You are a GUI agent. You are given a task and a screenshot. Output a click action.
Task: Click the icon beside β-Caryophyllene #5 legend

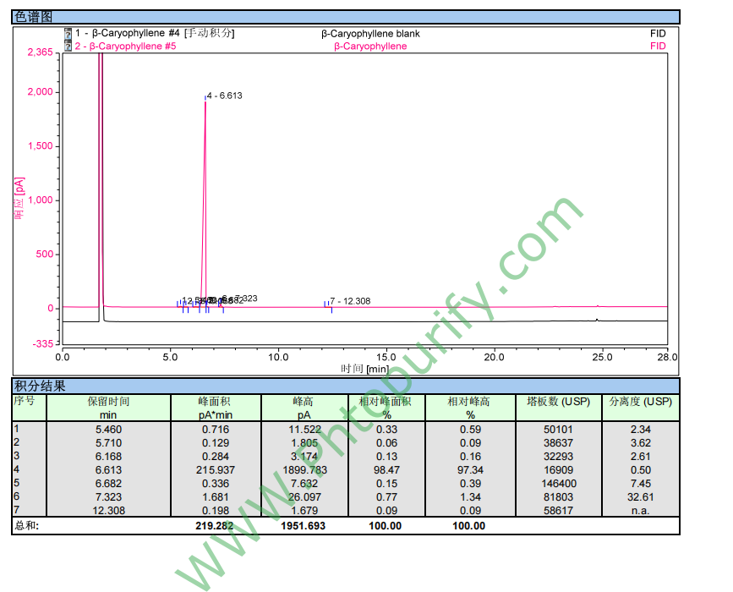tap(68, 46)
